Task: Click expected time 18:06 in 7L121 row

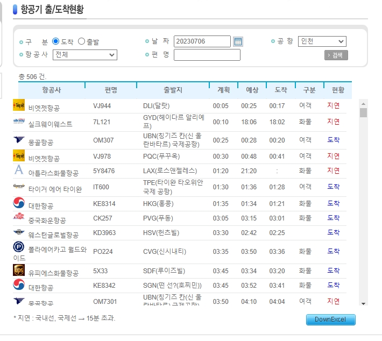Action: 249,122
